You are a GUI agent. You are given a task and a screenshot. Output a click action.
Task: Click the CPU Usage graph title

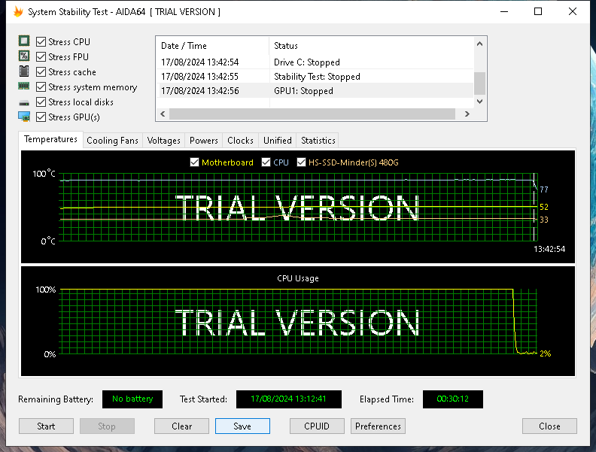[x=298, y=278]
